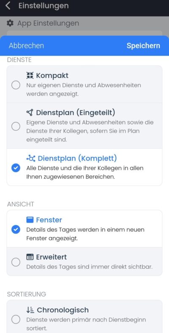The height and width of the screenshot is (333, 169).
Task: Click the Fenster window icon
Action: [30, 220]
